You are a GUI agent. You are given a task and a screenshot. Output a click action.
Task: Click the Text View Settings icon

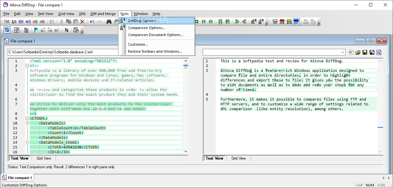pyautogui.click(x=76, y=30)
